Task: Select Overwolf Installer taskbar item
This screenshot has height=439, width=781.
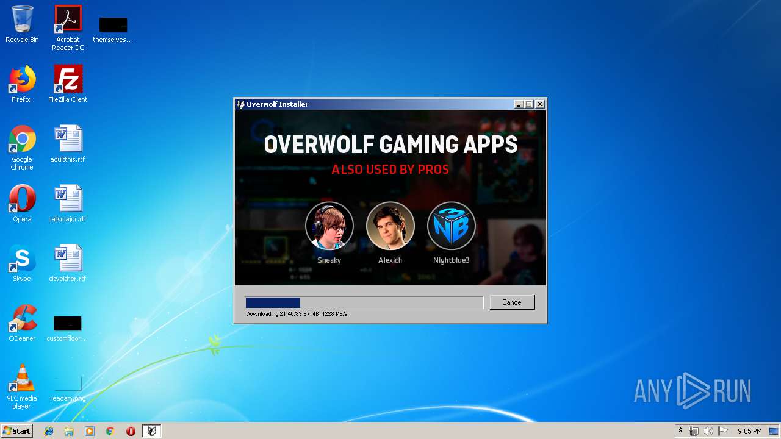Action: point(152,431)
